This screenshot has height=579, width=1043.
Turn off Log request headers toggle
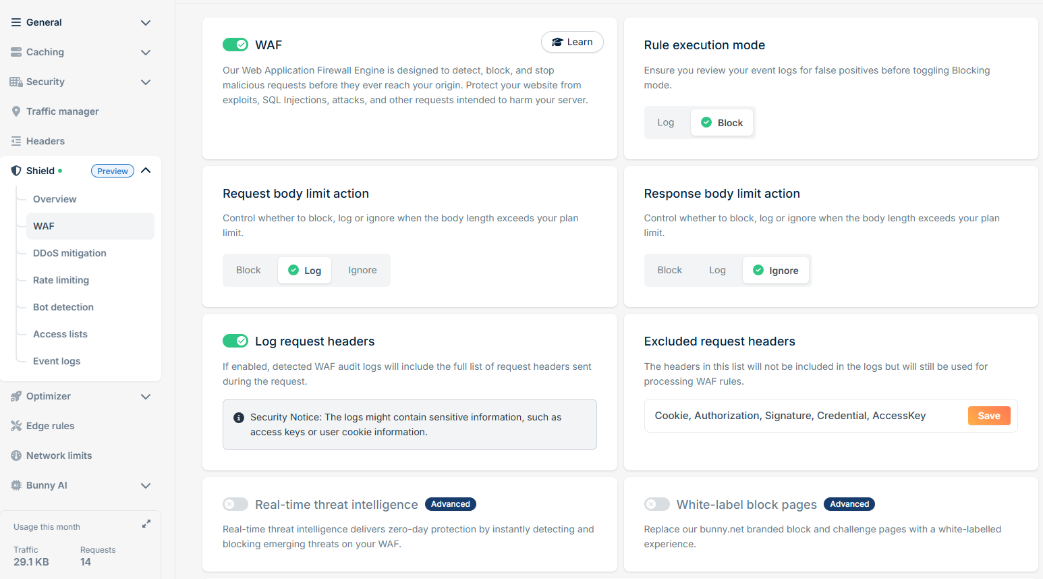235,341
